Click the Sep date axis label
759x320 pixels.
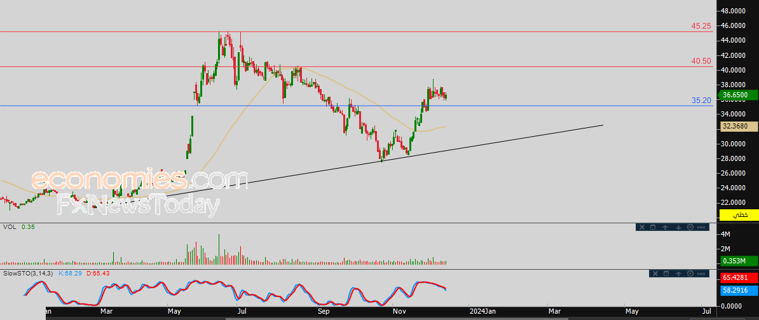click(324, 311)
